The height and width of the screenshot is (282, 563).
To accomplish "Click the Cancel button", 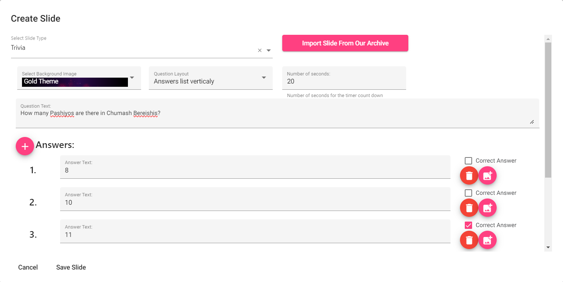I will pos(28,267).
